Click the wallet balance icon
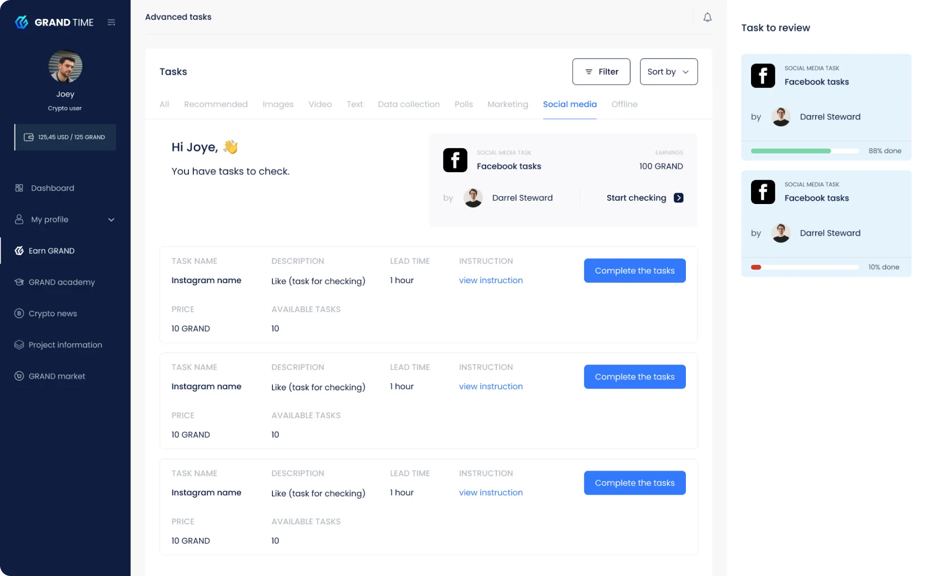This screenshot has height=576, width=926. (29, 137)
